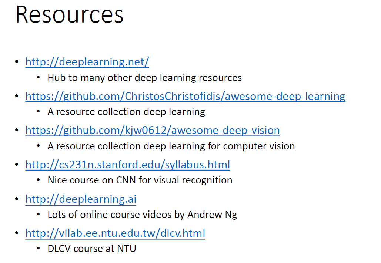Open the vllab.ee.ntu.edu.tw dlcv link

115,233
